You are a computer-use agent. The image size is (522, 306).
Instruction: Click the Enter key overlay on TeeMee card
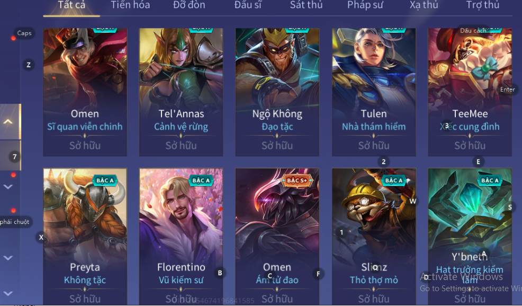[x=507, y=89]
